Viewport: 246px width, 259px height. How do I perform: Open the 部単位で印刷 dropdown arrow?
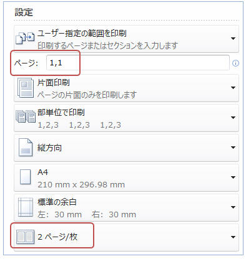click(x=233, y=118)
